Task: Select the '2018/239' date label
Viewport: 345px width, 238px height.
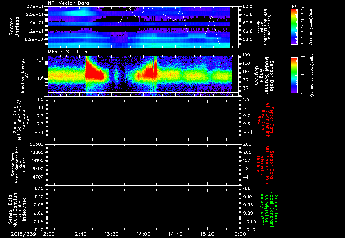Action: coord(23,234)
